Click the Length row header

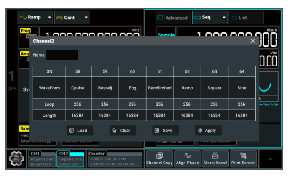[x=49, y=116]
